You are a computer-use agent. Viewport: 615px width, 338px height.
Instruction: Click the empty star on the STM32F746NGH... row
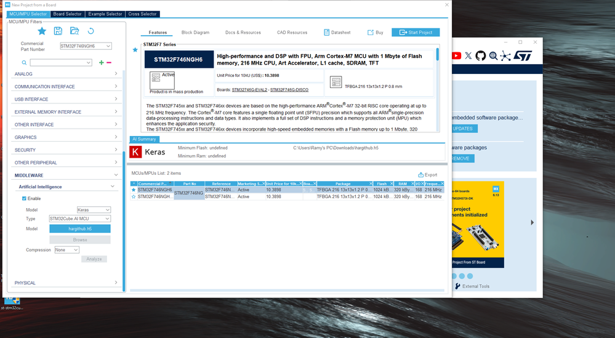134,196
